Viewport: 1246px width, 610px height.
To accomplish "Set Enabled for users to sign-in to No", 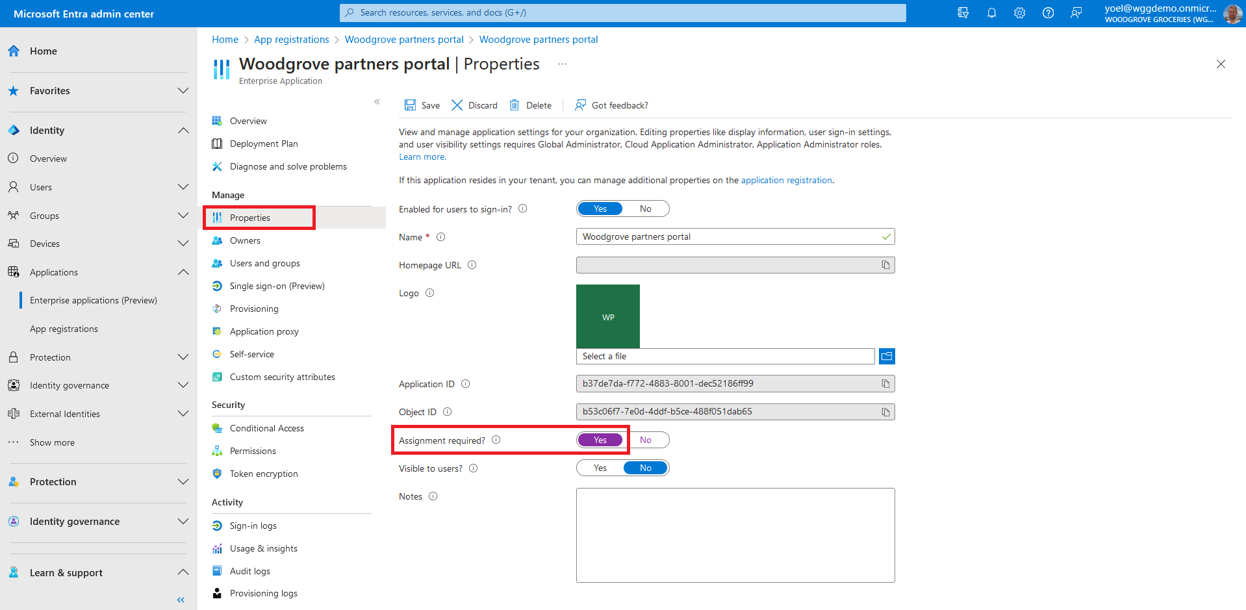I will tap(645, 209).
